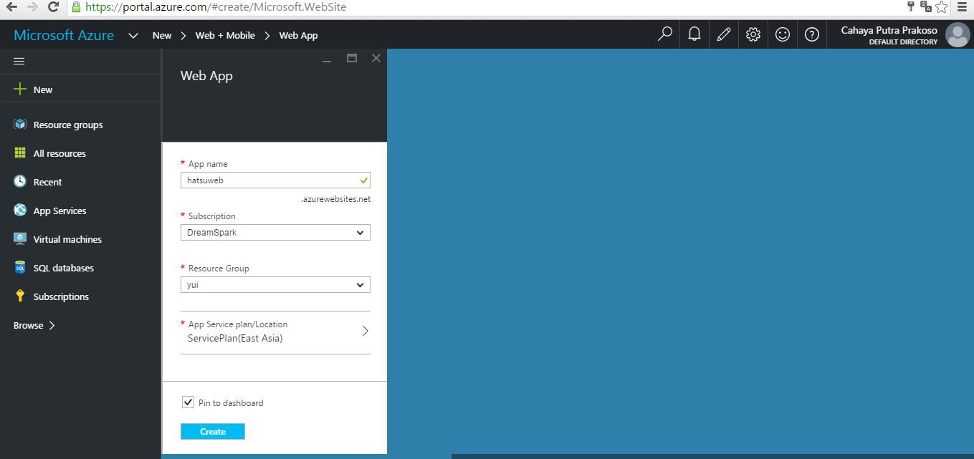The height and width of the screenshot is (459, 974).
Task: Click the translate icon in address bar
Action: (x=926, y=7)
